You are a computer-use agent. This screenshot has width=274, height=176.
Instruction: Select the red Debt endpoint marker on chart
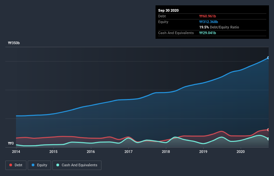(268, 129)
